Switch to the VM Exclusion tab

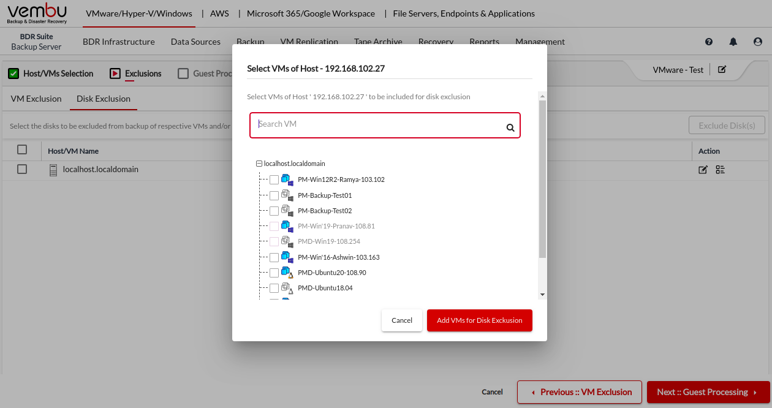(x=36, y=99)
